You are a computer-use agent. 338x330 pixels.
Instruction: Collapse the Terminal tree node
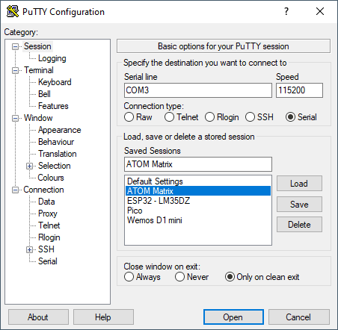[x=16, y=70]
